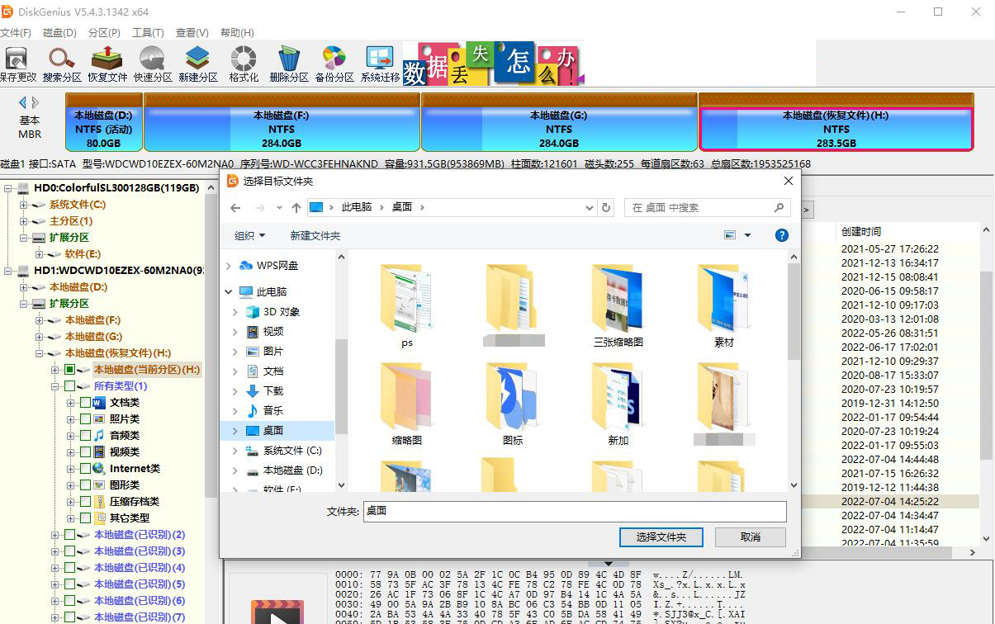The image size is (995, 624).
Task: Click the 创建时间 column header
Action: 861,231
